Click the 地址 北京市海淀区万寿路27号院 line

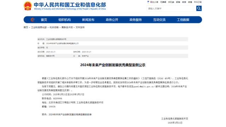[x=72, y=103]
